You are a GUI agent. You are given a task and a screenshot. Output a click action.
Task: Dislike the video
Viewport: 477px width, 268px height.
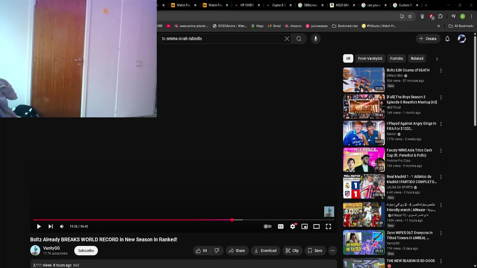[x=217, y=251]
